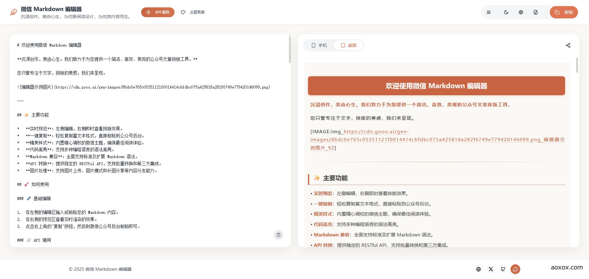Toggle dark mode with the moon icon

click(x=506, y=12)
